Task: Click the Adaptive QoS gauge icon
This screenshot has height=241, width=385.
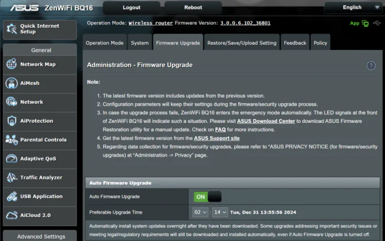Action: 12,158
